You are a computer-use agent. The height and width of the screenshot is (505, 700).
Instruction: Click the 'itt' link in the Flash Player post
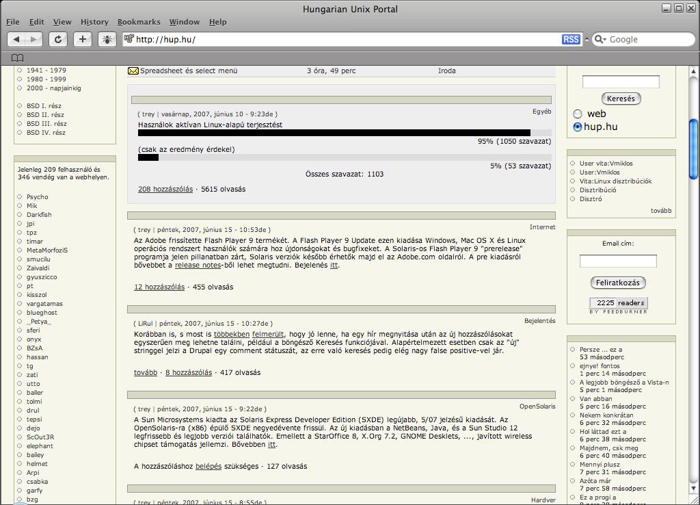334,265
